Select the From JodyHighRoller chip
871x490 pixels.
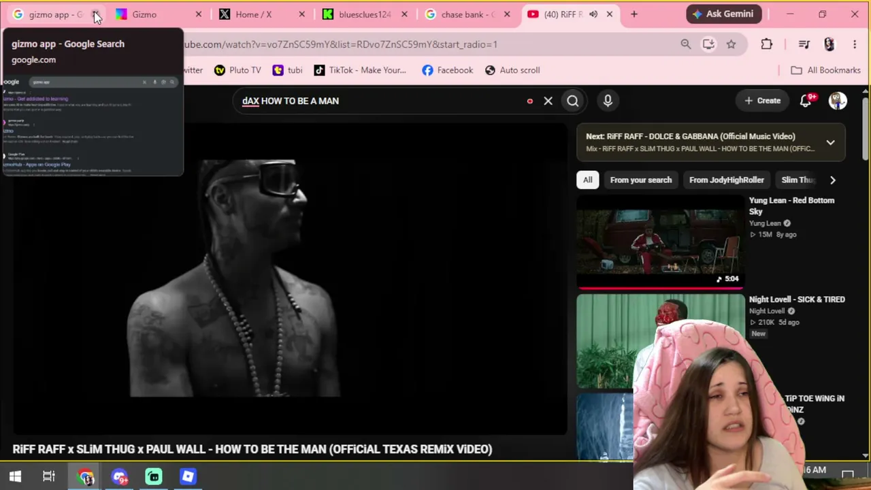(x=727, y=180)
